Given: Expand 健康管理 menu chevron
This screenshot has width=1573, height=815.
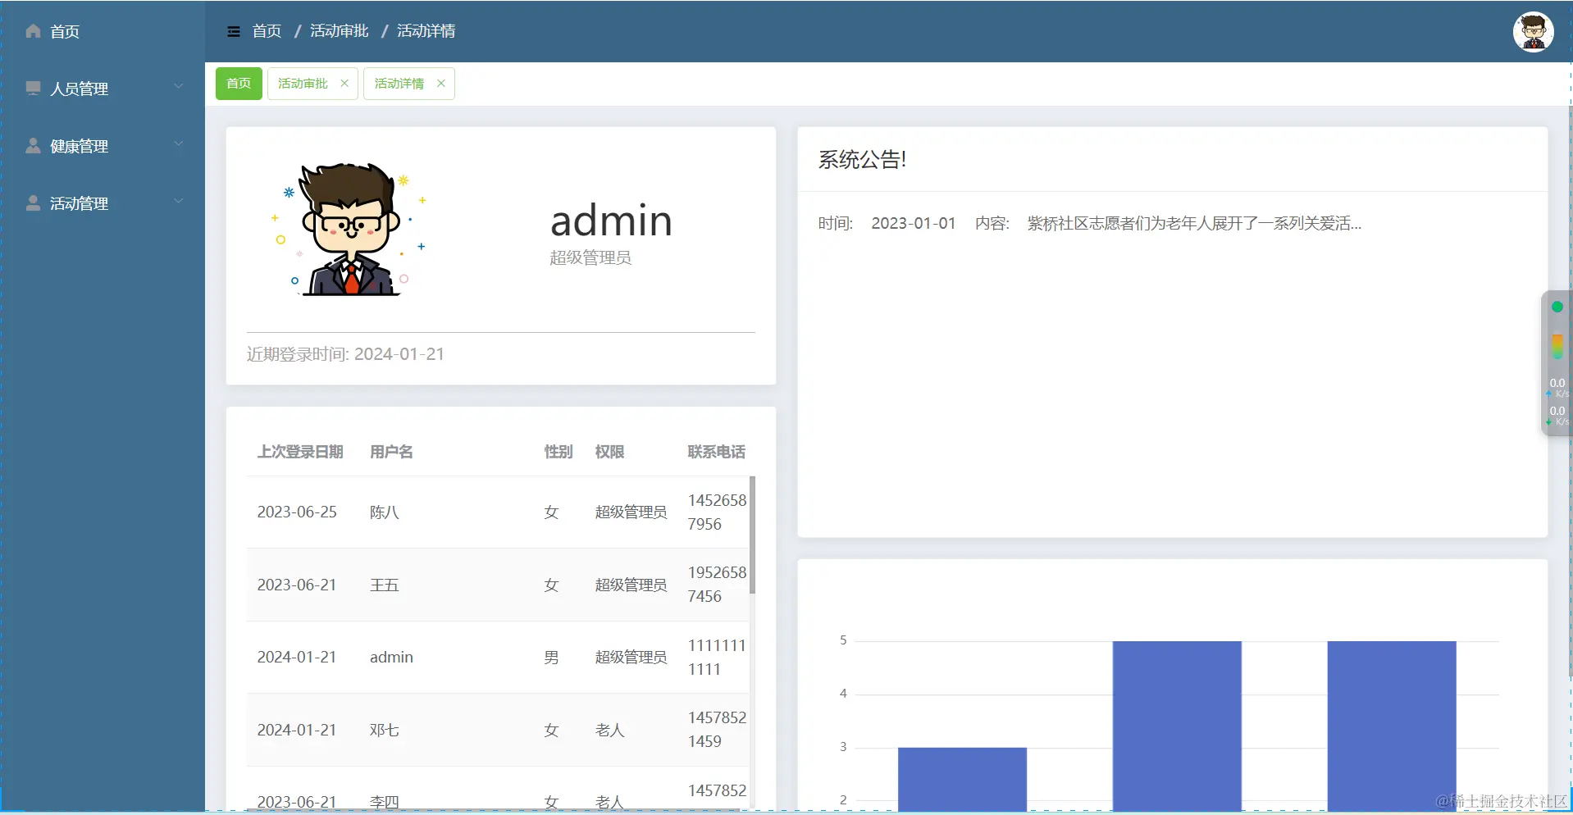Looking at the screenshot, I should point(178,143).
